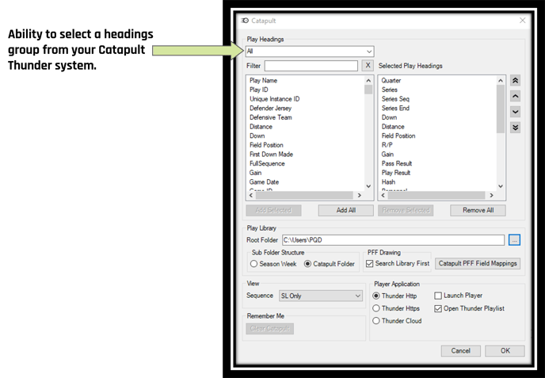
Task: Click the Filter text field
Action: [311, 66]
